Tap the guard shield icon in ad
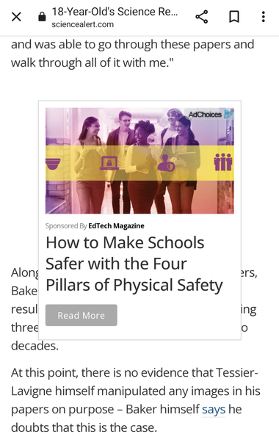Screen dimensions: 279x445 [x=167, y=163]
